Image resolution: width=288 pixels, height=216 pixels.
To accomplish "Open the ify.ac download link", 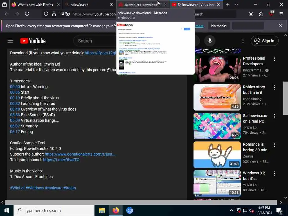I will click(x=100, y=53).
